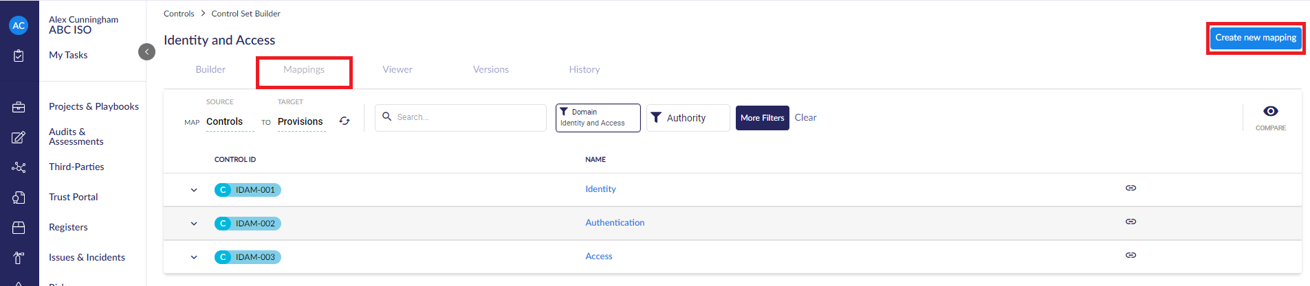The width and height of the screenshot is (1310, 286).
Task: Swap source and target mapping direction
Action: tap(345, 121)
